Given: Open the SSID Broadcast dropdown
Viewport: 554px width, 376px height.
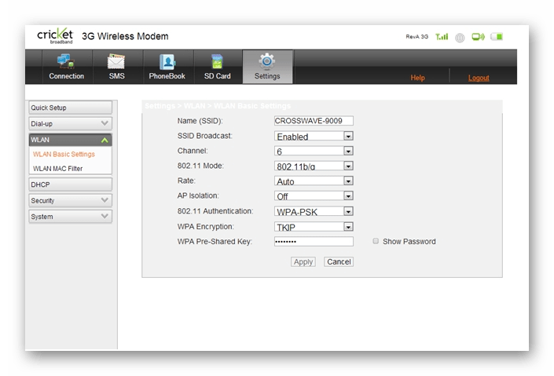Looking at the screenshot, I should coord(314,136).
